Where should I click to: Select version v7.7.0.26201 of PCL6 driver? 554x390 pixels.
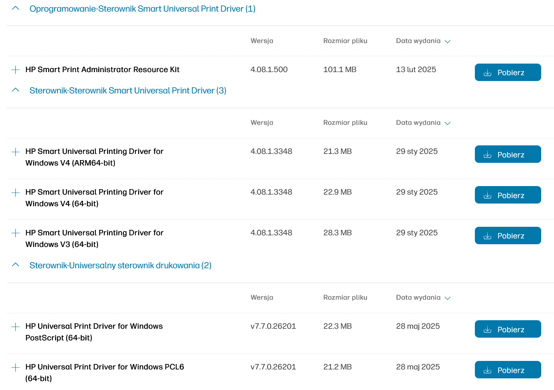tap(273, 367)
